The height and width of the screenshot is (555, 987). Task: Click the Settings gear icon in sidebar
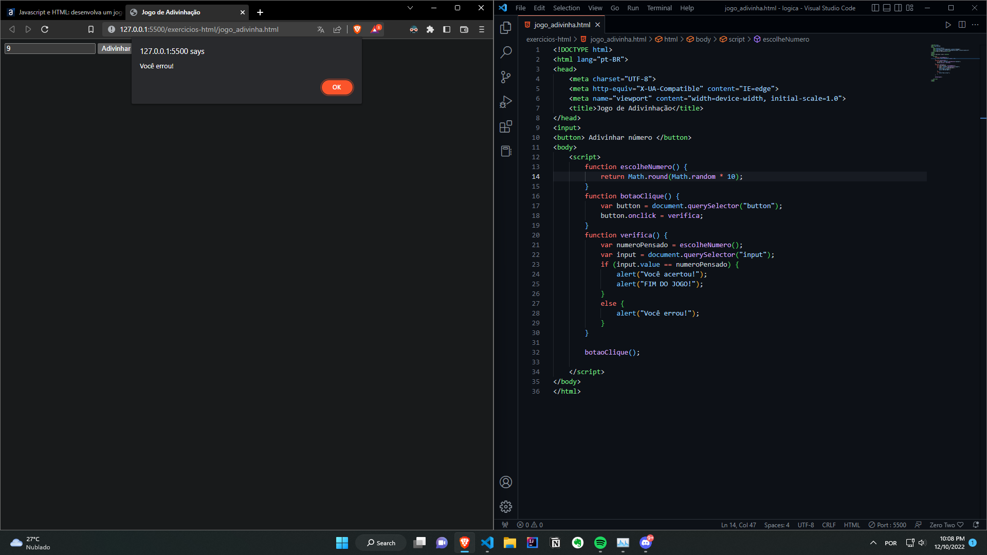coord(506,506)
